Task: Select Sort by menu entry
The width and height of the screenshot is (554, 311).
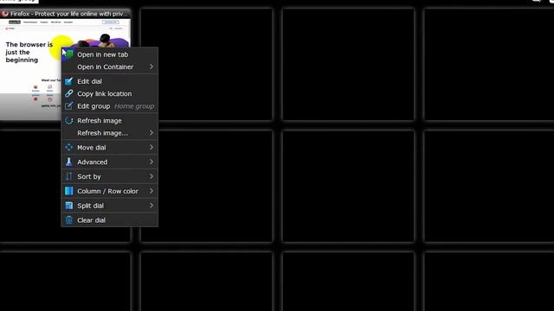Action: pos(110,176)
